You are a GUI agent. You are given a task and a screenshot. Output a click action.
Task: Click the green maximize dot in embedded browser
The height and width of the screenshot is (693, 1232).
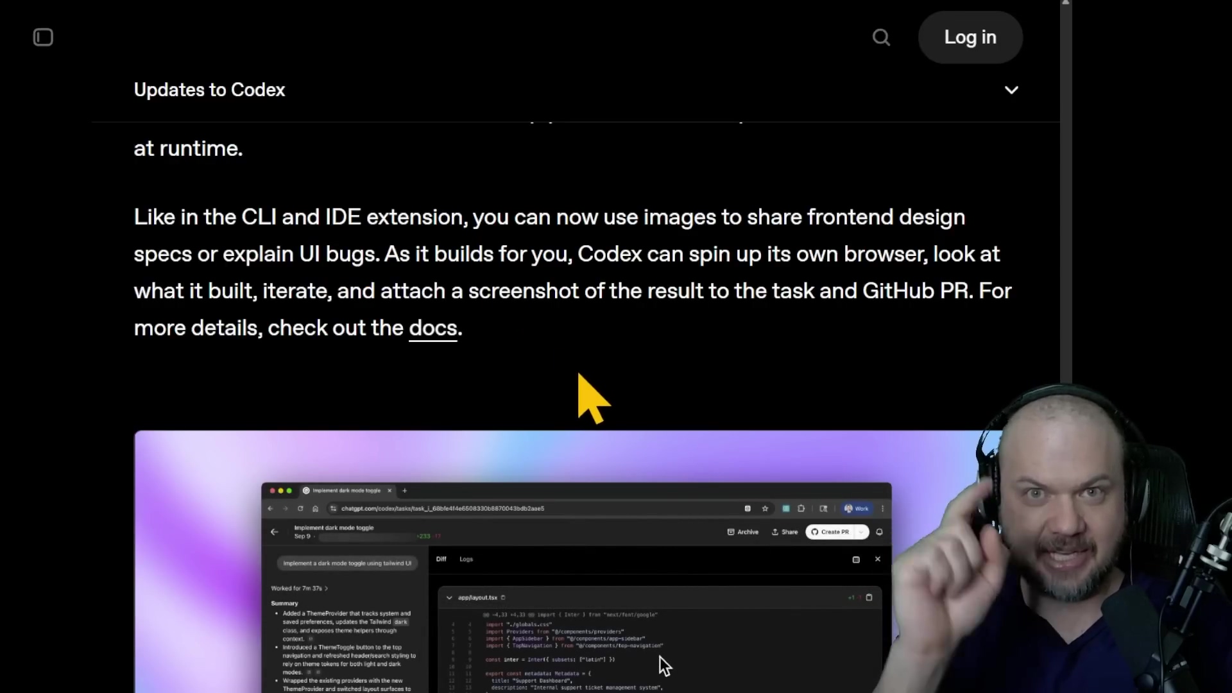point(289,490)
